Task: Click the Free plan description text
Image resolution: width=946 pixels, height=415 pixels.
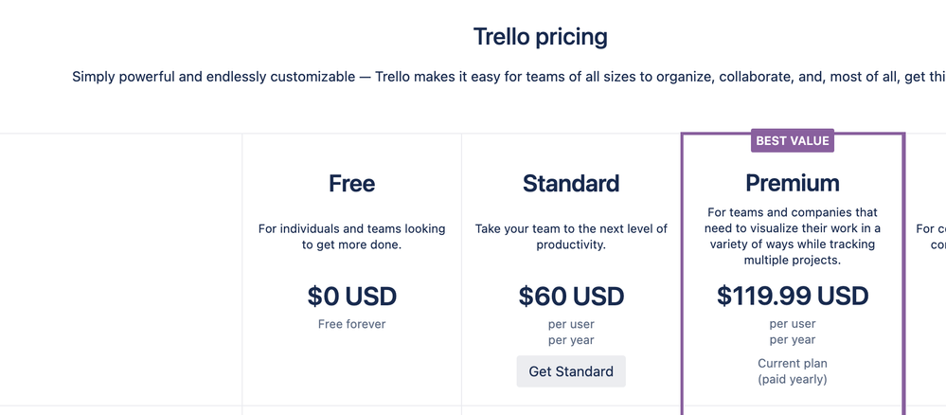Action: tap(351, 237)
